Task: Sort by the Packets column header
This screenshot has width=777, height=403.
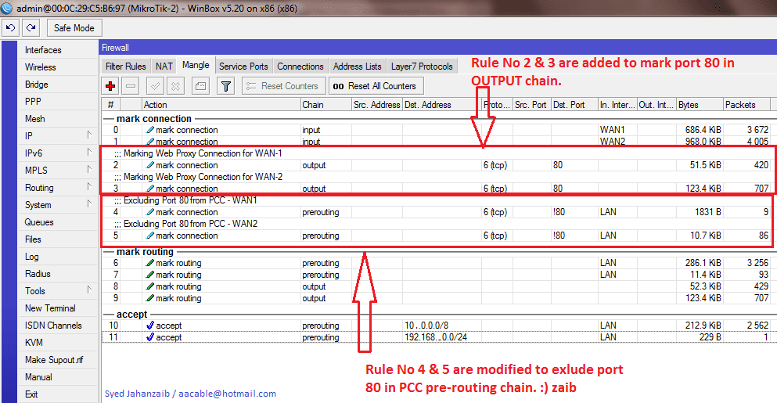Action: coord(746,105)
